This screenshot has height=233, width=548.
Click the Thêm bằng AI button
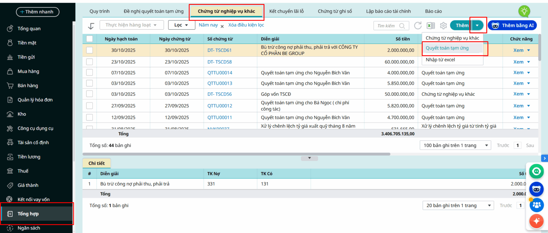(x=512, y=25)
